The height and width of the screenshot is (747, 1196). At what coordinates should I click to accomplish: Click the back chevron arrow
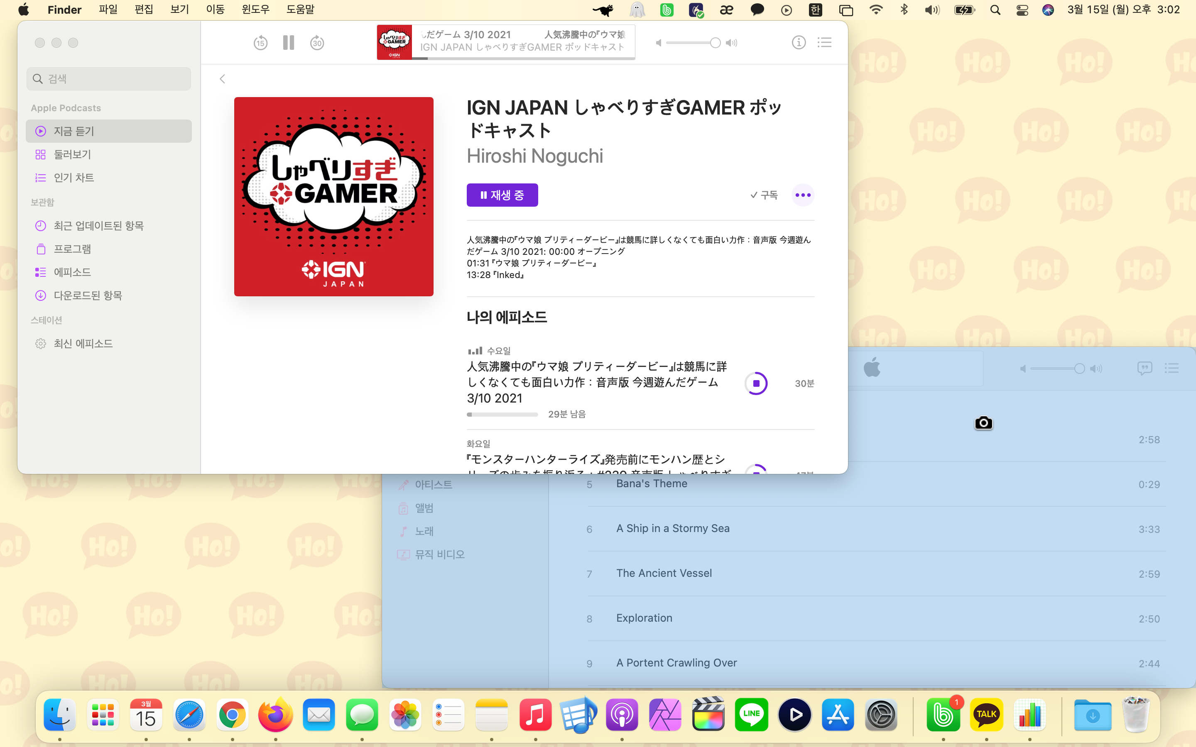[223, 79]
